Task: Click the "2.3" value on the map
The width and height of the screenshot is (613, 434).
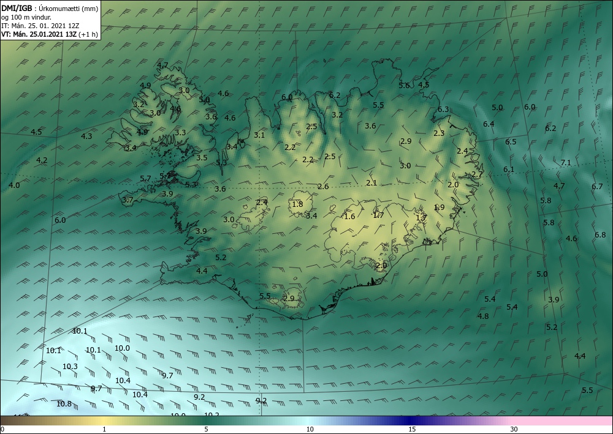Action: pos(439,133)
